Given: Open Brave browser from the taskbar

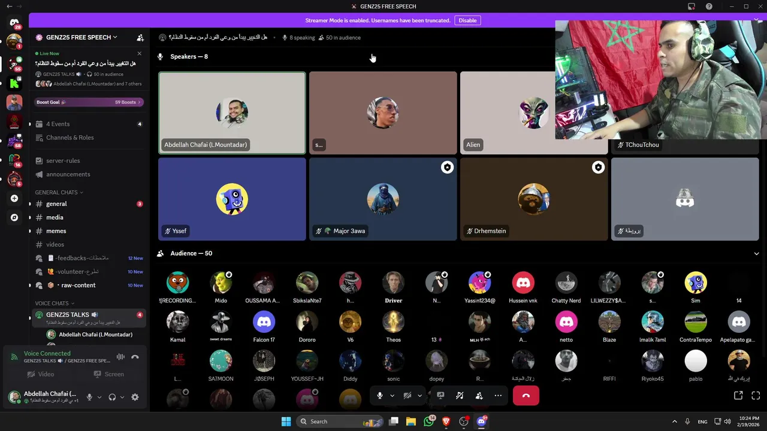Looking at the screenshot, I should tap(446, 421).
